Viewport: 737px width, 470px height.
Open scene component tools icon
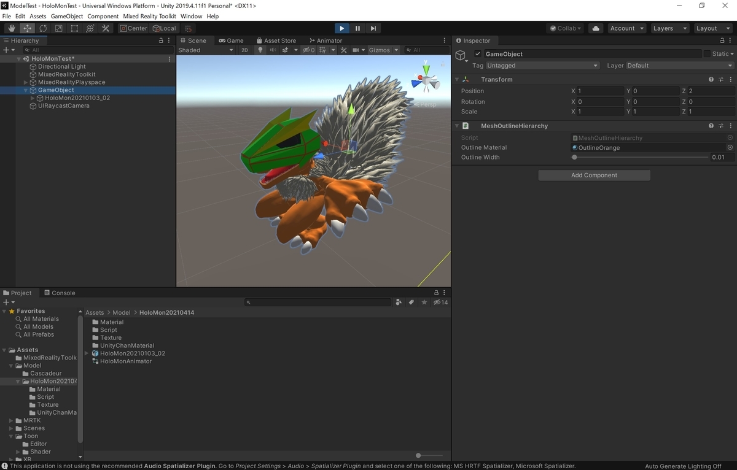344,50
